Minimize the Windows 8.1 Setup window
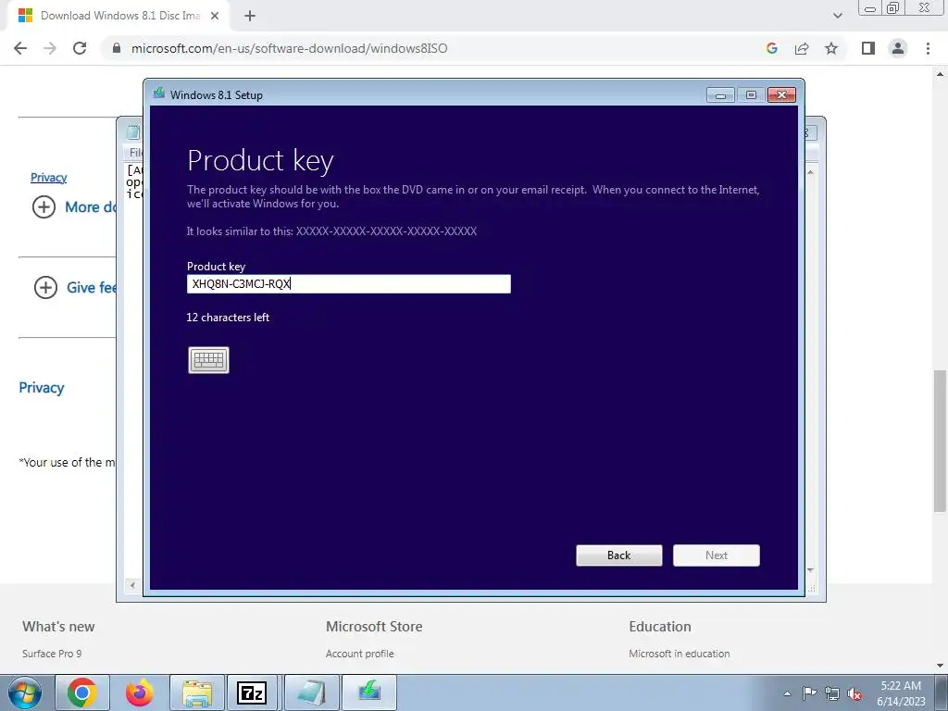 (x=720, y=95)
